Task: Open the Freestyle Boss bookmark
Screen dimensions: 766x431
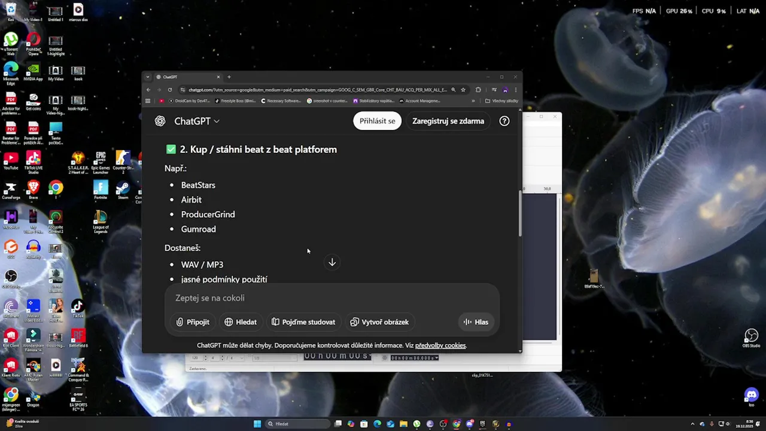Action: pos(235,101)
